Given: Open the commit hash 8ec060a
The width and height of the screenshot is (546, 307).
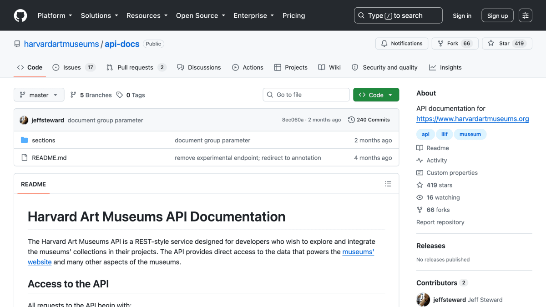Looking at the screenshot, I should (293, 120).
